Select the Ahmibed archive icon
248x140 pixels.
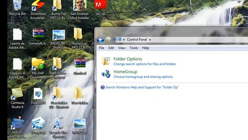click(x=80, y=63)
